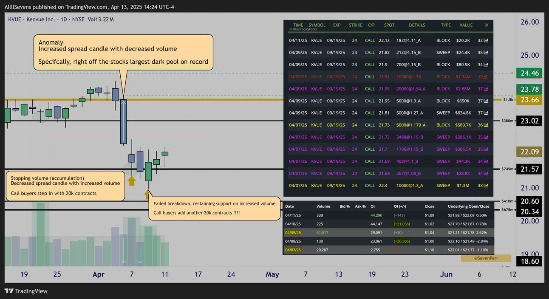
Task: Click the 20.60 price level label
Action: pyautogui.click(x=529, y=201)
